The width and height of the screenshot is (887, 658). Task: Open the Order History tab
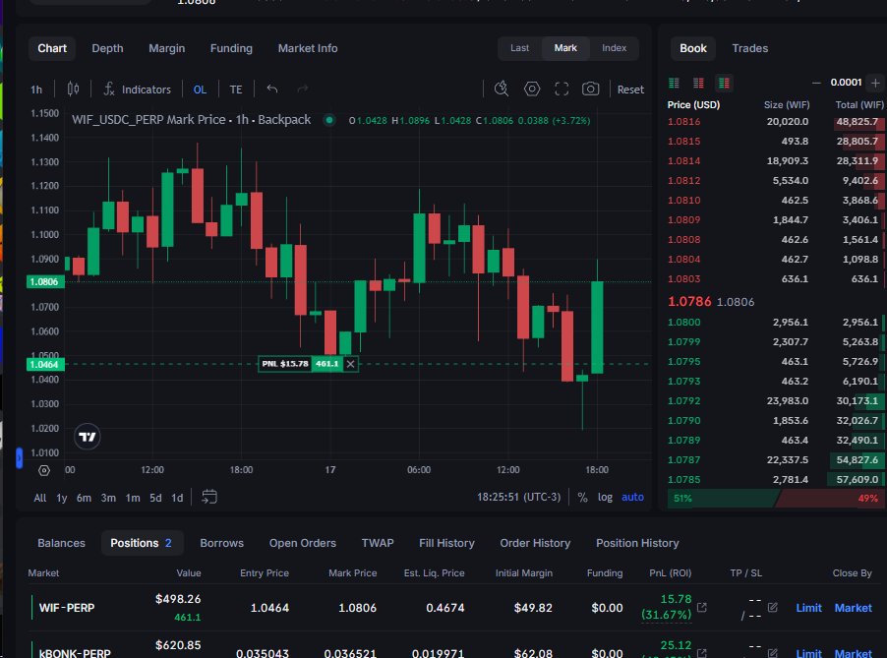(535, 543)
